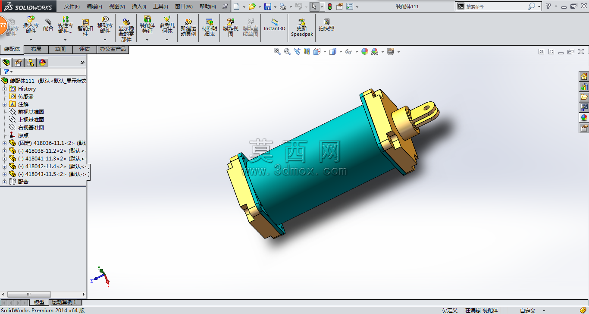Image resolution: width=589 pixels, height=314 pixels.
Task: Toggle the Move Component (移动零部件) tool
Action: coord(105,25)
